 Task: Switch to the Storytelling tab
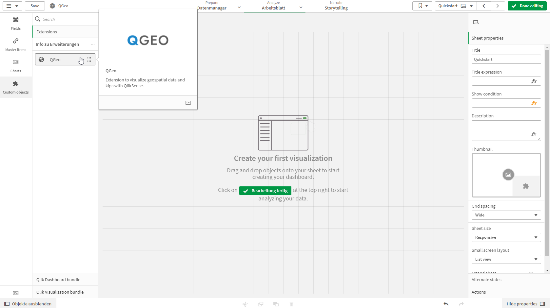click(x=336, y=6)
